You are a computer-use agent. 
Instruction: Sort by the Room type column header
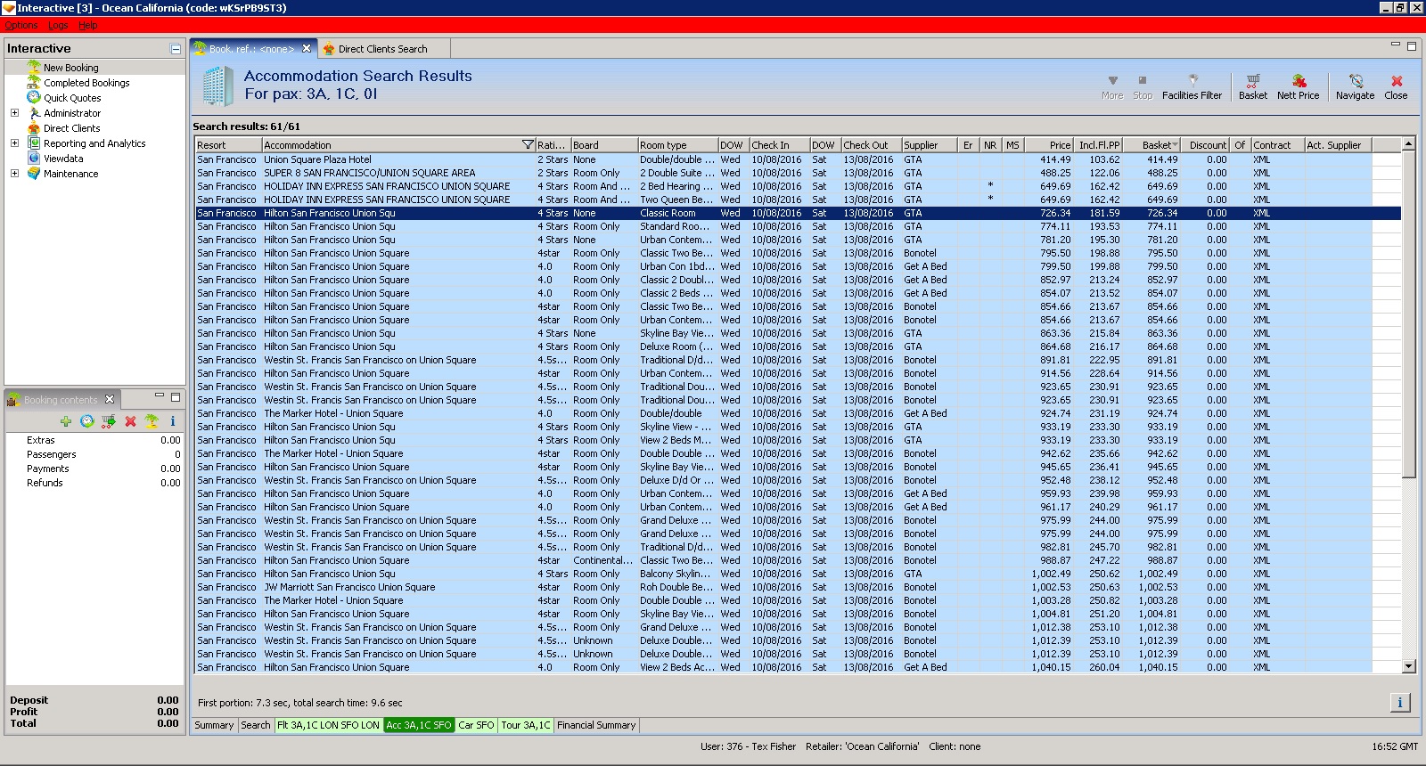point(677,145)
